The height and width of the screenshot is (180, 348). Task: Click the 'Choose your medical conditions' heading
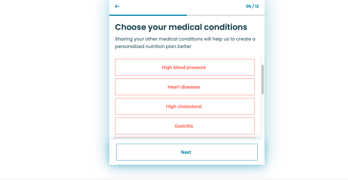[x=181, y=27]
